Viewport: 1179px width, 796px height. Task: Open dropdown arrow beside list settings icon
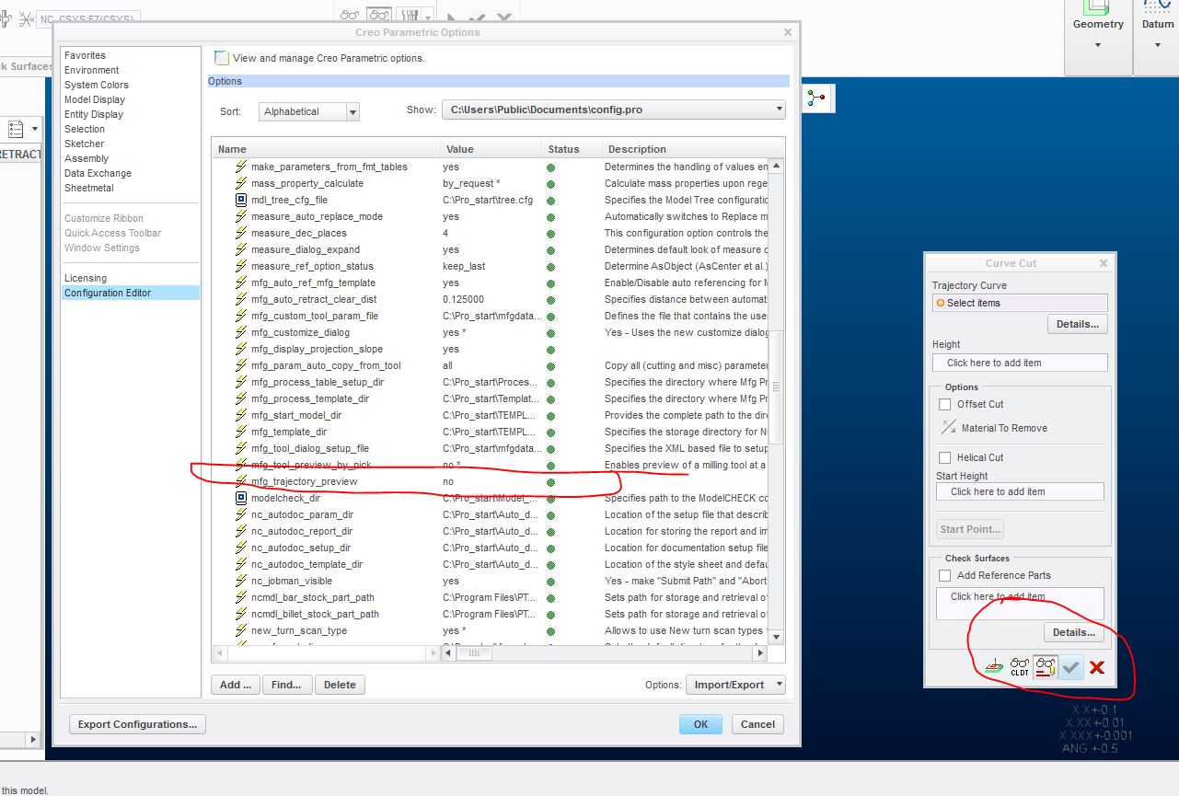35,129
